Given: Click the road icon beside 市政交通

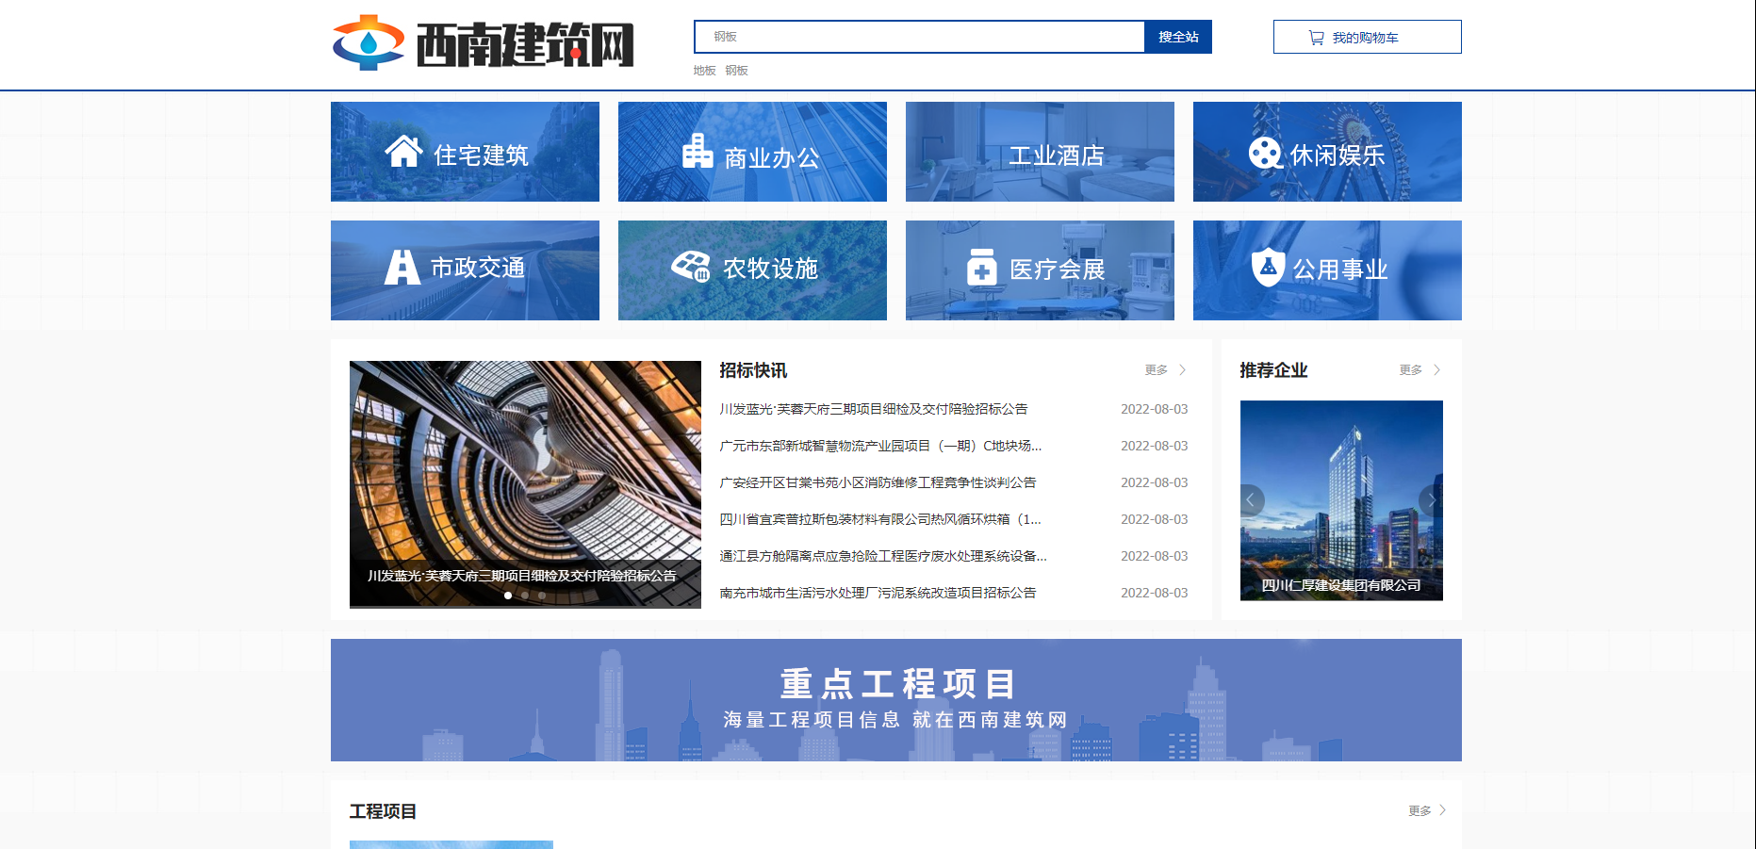Looking at the screenshot, I should [402, 267].
